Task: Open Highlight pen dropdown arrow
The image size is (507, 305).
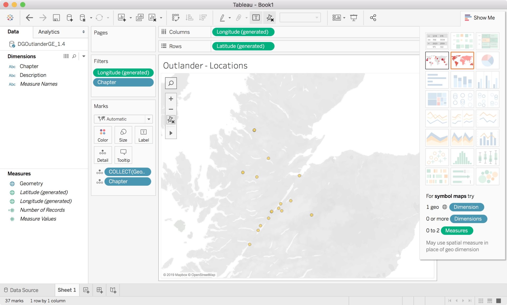Action: (x=230, y=18)
